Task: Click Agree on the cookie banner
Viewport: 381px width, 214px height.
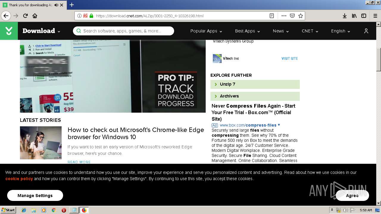Action: (352, 196)
